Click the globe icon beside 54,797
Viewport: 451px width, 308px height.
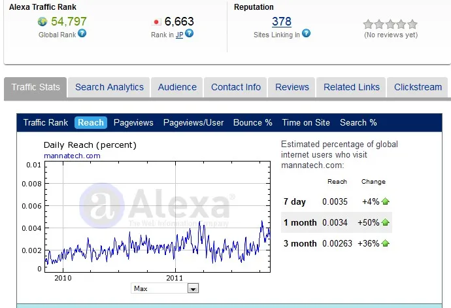tap(42, 22)
